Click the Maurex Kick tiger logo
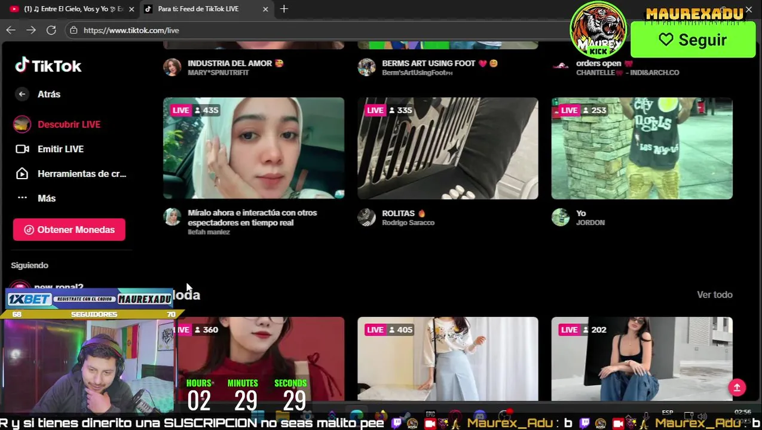 pyautogui.click(x=598, y=29)
